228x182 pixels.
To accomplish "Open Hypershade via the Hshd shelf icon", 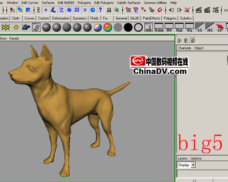I will [x=159, y=27].
